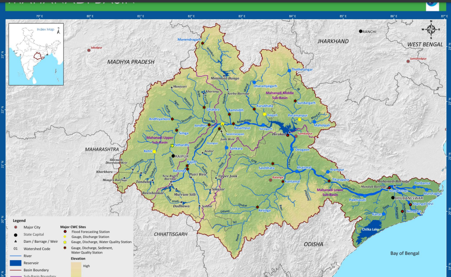Select the yellow gauge station marker at Kotni
Image resolution: width=451 pixels, height=277 pixels.
tap(155, 151)
